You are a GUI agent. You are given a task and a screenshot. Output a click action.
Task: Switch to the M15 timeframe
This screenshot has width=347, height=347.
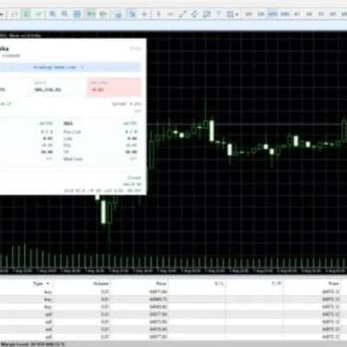pos(272,14)
